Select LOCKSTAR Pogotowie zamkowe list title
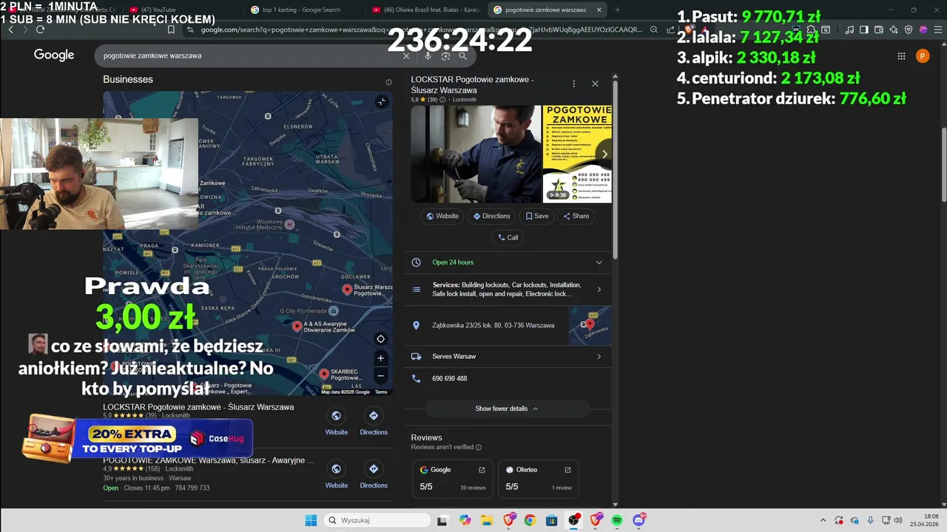947x532 pixels. pyautogui.click(x=198, y=407)
